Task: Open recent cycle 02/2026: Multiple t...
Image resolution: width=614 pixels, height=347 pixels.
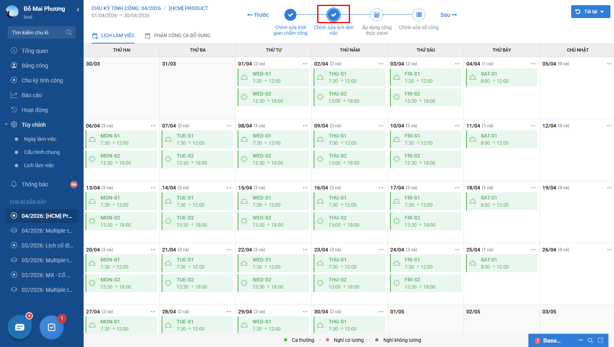Action: pos(42,290)
